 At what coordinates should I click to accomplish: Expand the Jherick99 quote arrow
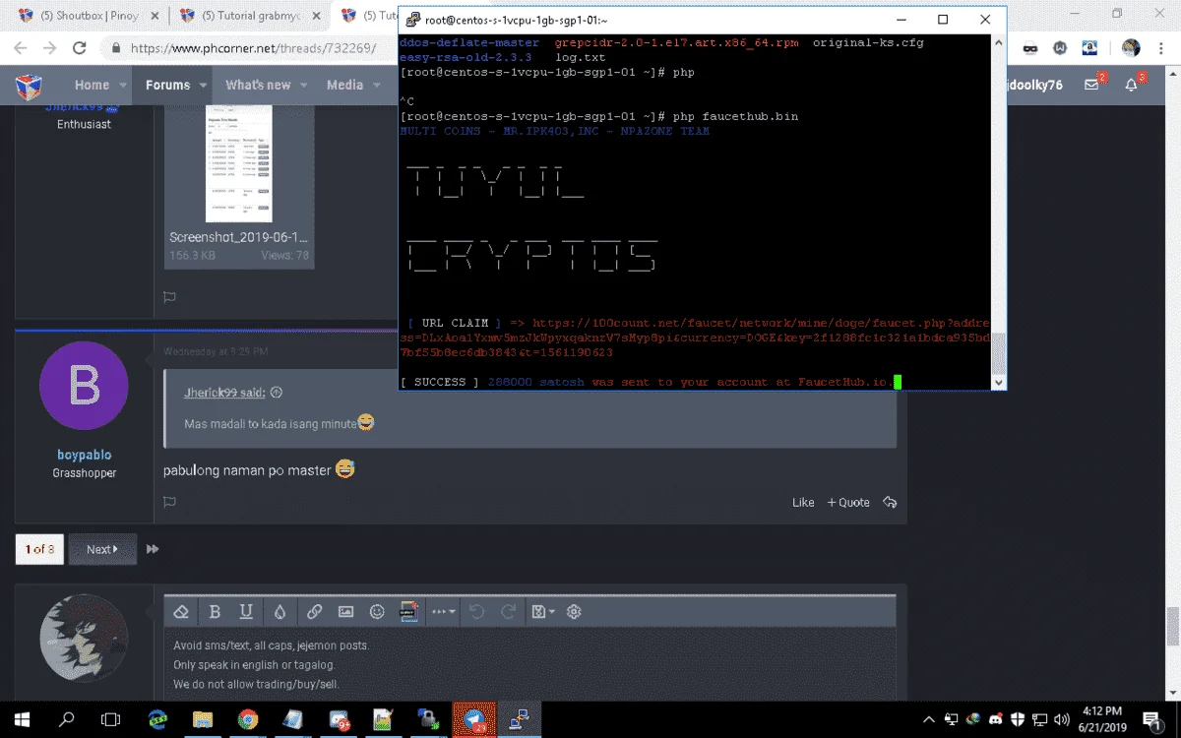point(277,393)
